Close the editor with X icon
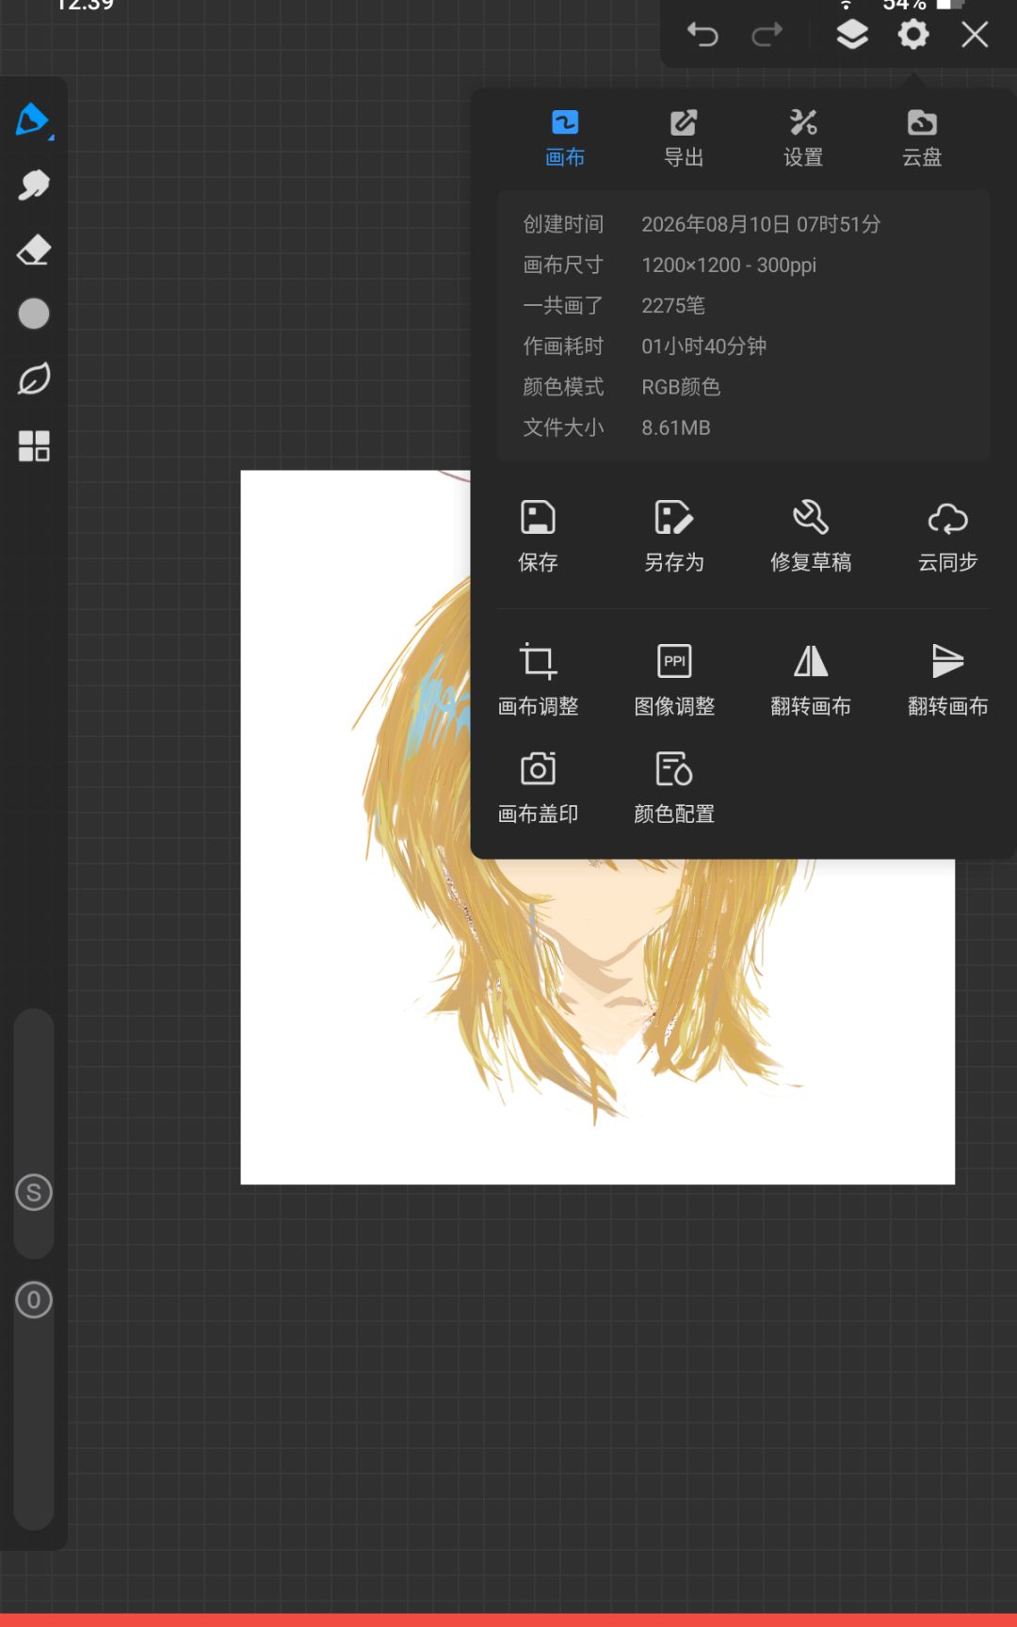1017x1627 pixels. (x=975, y=35)
